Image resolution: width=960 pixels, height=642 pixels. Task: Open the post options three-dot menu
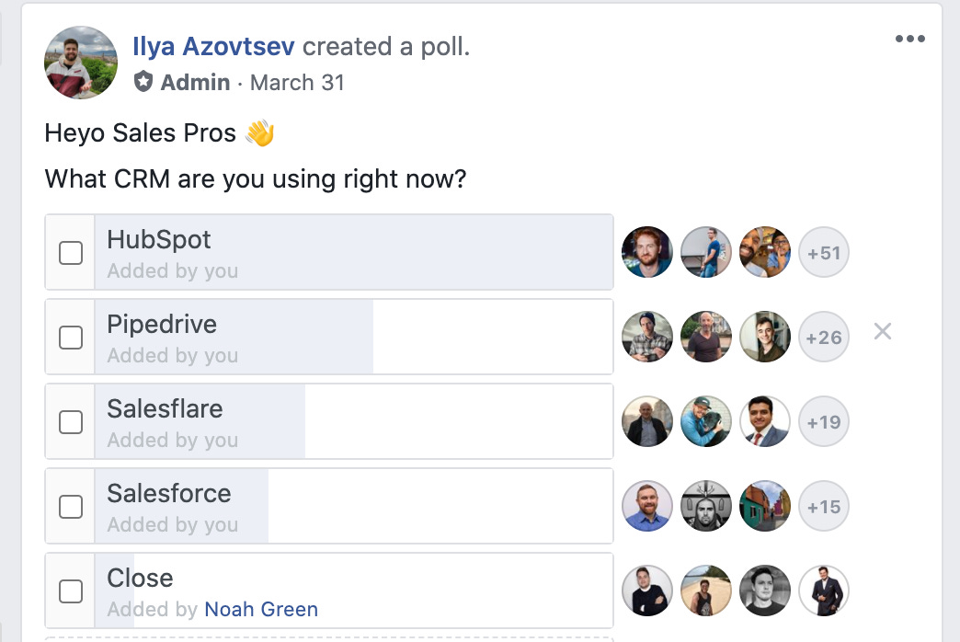[x=909, y=39]
